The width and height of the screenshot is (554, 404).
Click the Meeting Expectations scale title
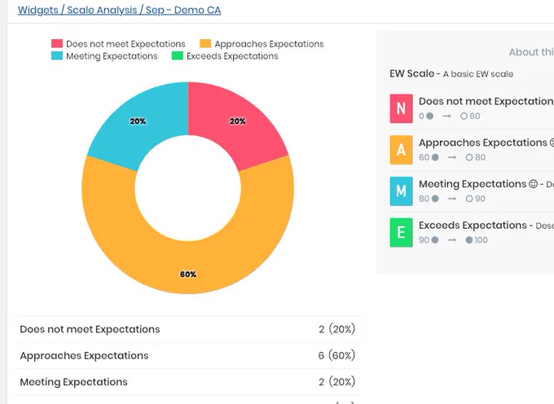click(x=473, y=184)
